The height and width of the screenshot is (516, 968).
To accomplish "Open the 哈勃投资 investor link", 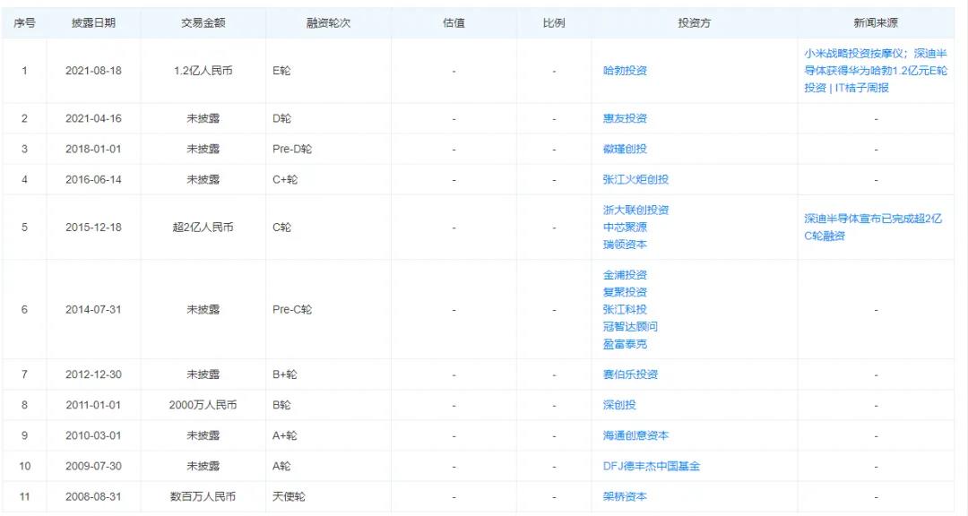I will click(x=625, y=71).
